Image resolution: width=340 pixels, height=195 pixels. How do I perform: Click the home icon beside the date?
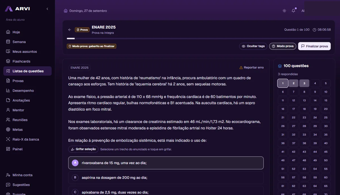[x=66, y=11]
